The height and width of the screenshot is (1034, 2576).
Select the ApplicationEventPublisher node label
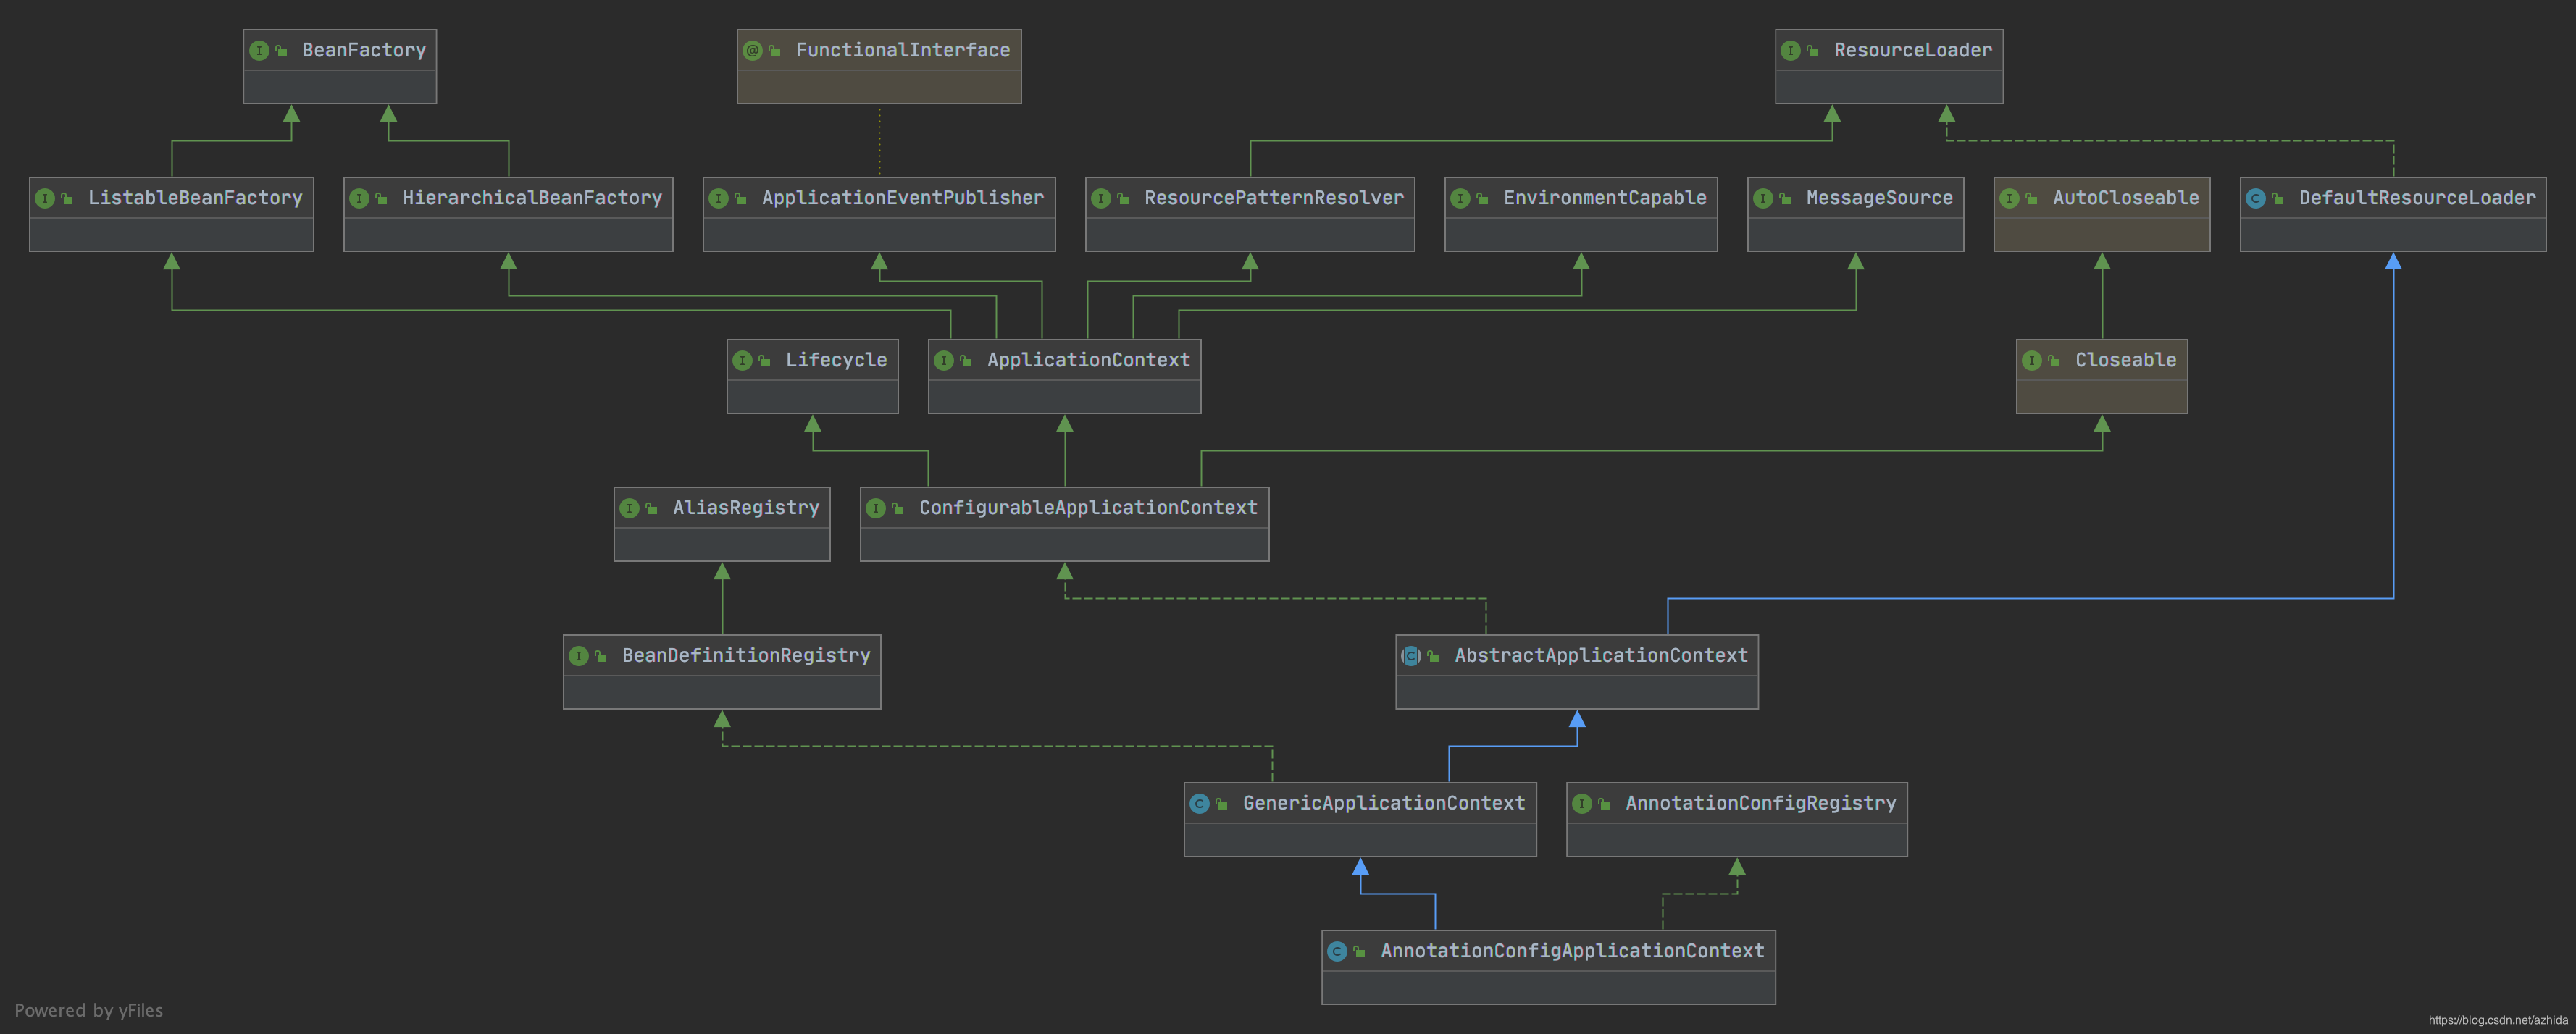point(903,198)
